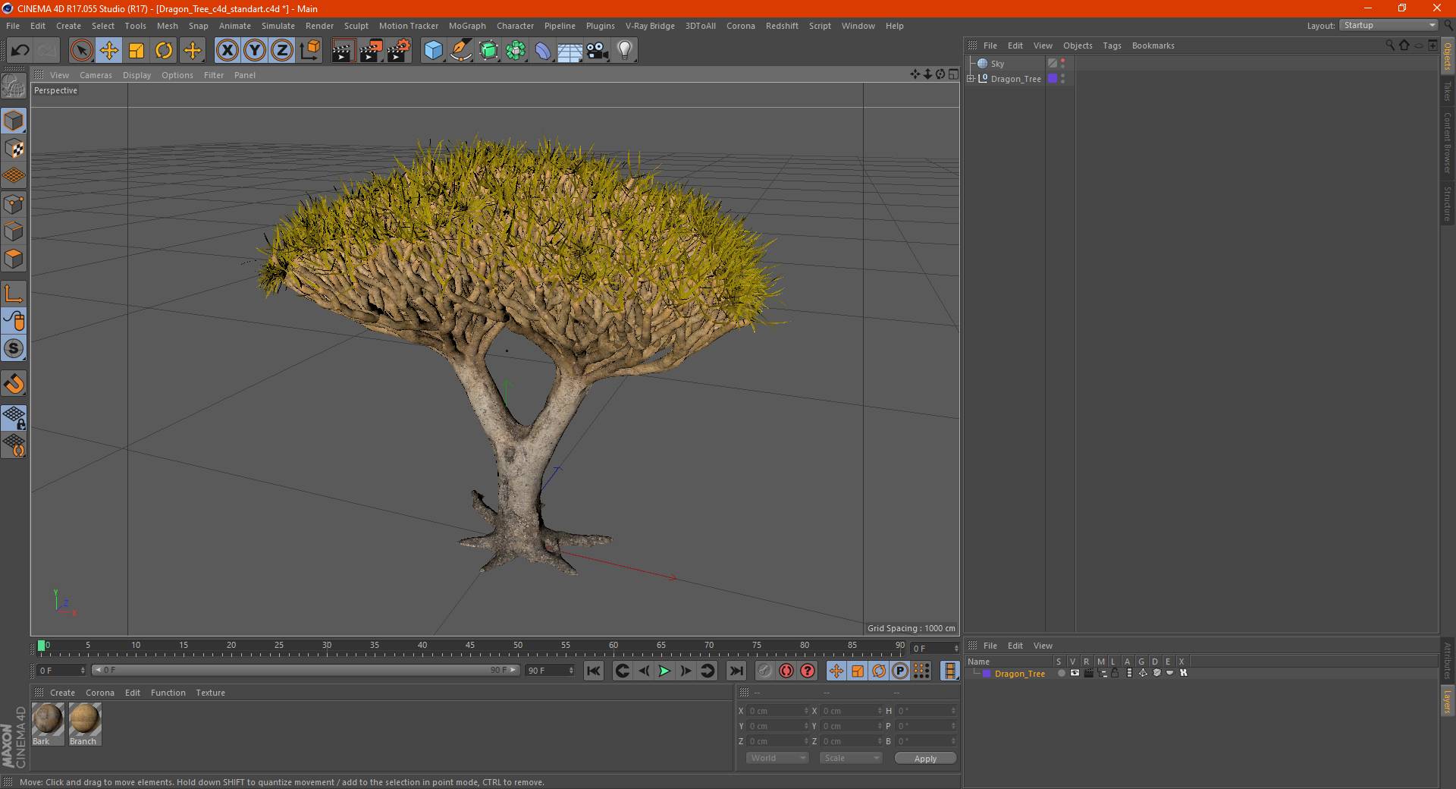Open the Layout Startup dropdown

[x=1389, y=25]
